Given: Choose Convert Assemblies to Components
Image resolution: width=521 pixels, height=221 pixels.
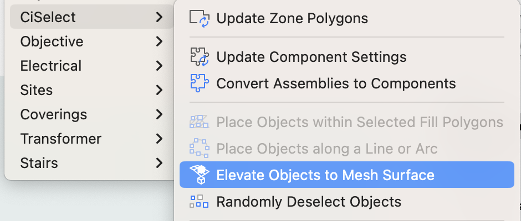Looking at the screenshot, I should (x=336, y=83).
